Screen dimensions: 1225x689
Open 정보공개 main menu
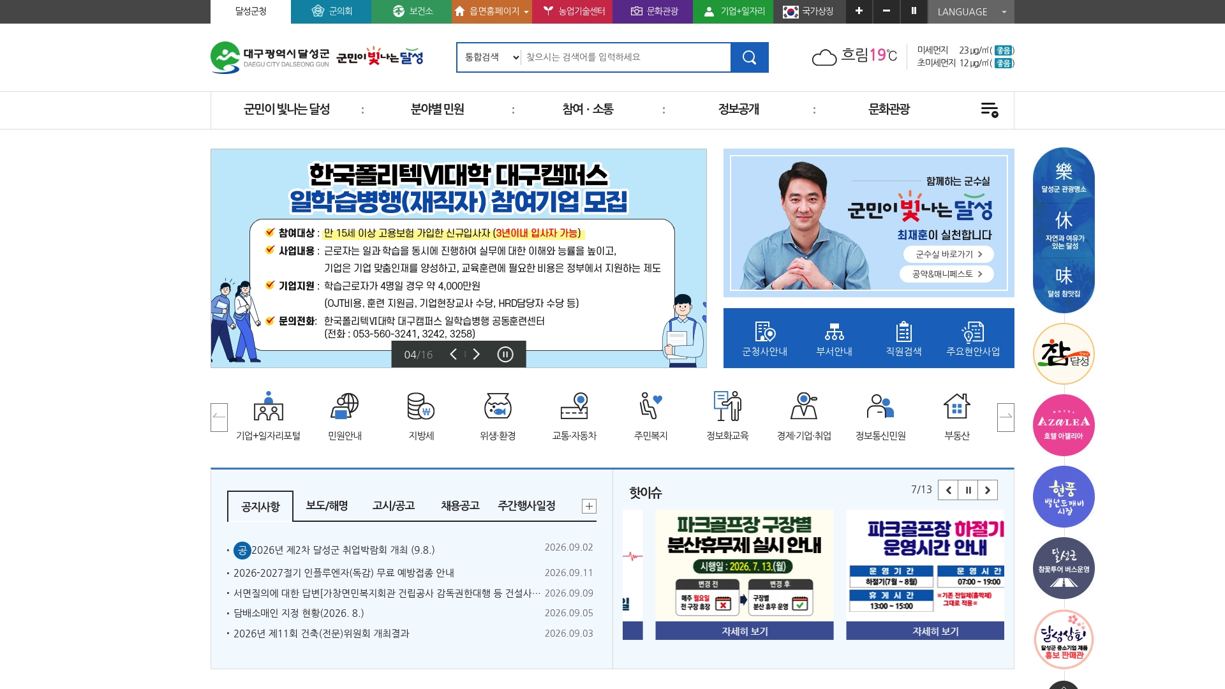click(738, 110)
